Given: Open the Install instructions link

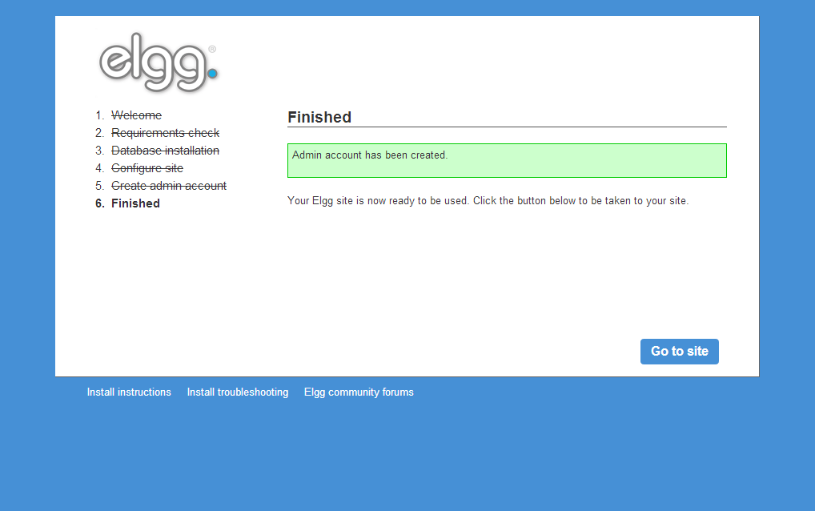Looking at the screenshot, I should tap(129, 392).
